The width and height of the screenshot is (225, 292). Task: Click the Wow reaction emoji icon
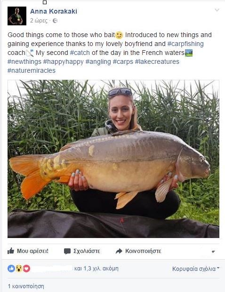19,269
